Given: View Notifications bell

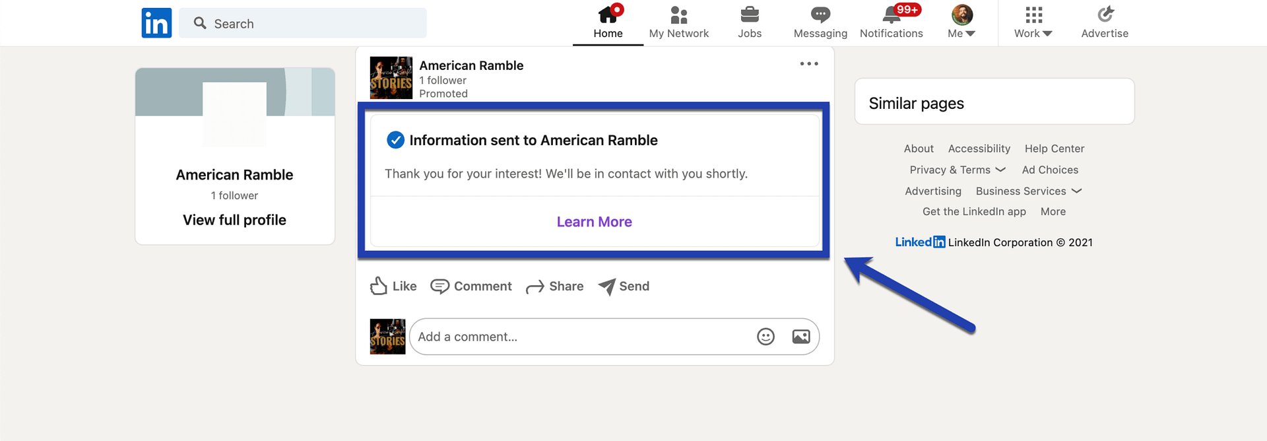Looking at the screenshot, I should point(892,23).
